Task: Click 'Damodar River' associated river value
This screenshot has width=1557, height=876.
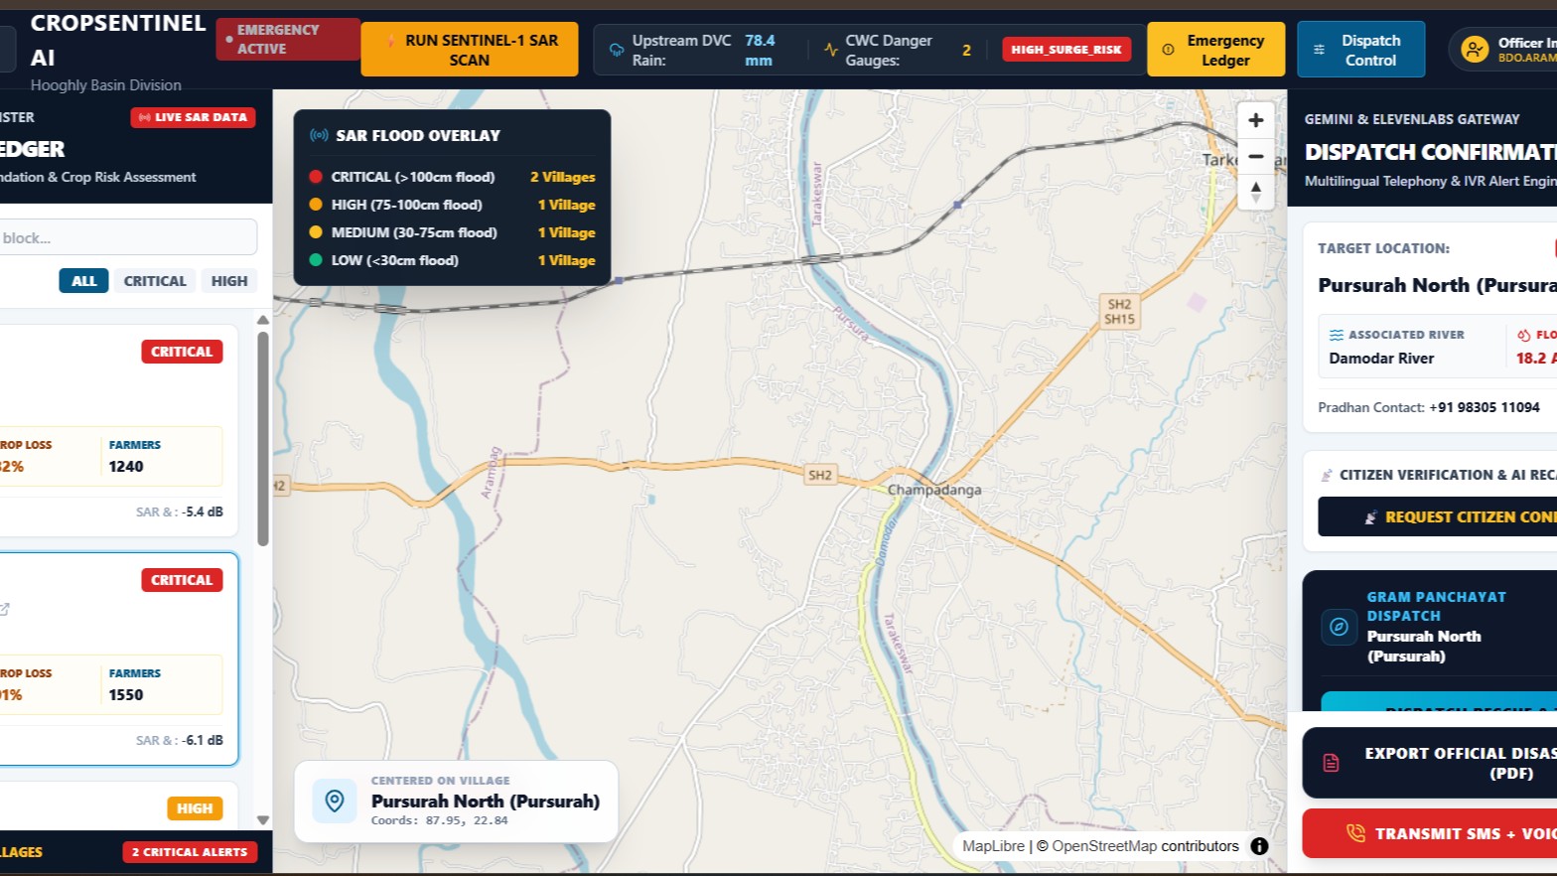Action: (x=1381, y=359)
